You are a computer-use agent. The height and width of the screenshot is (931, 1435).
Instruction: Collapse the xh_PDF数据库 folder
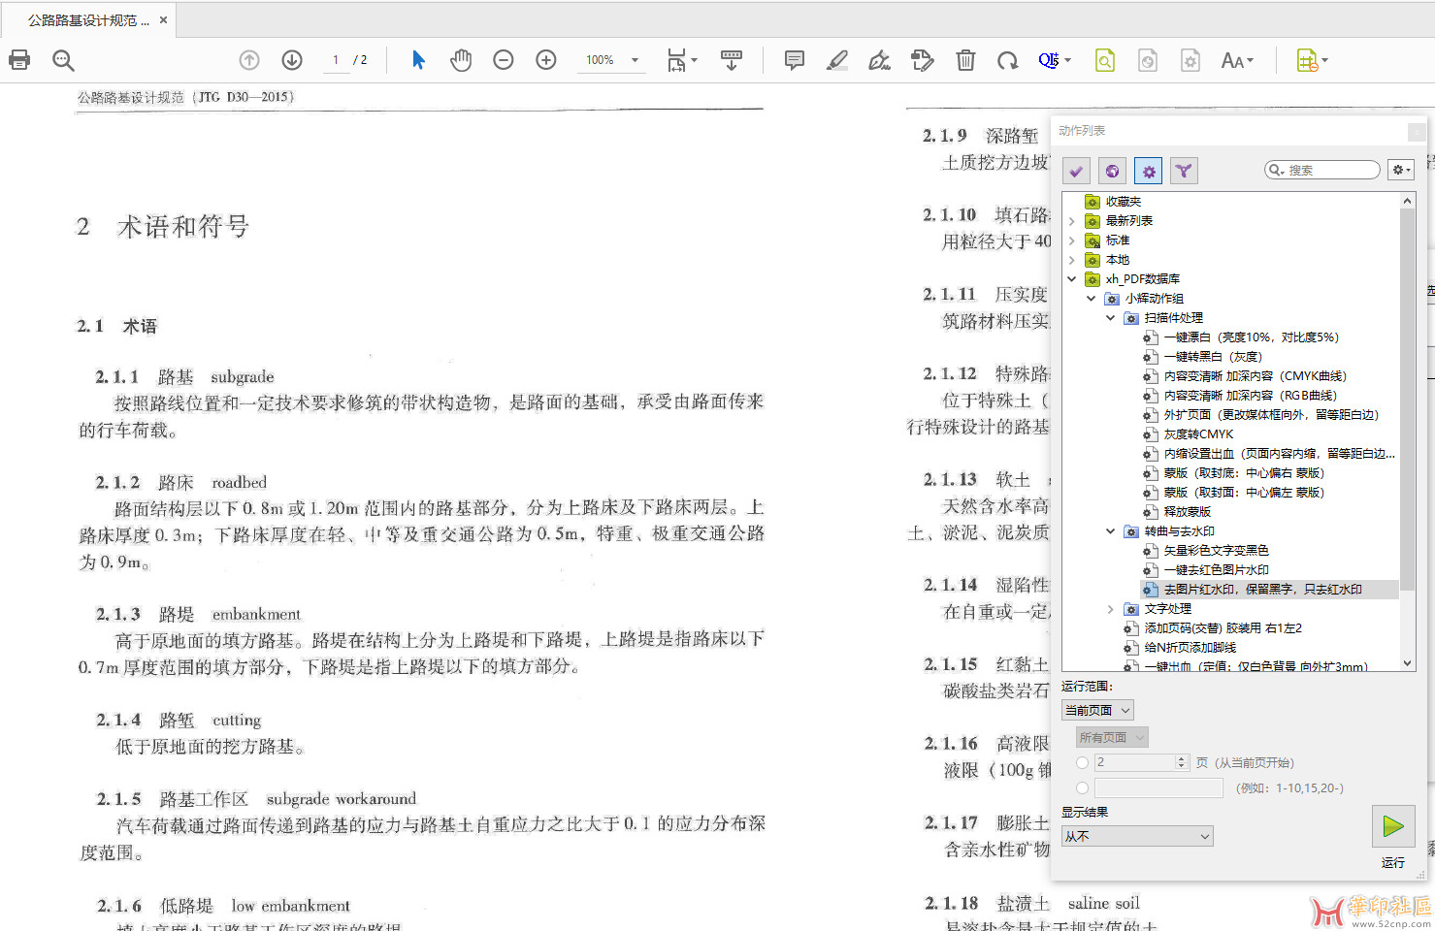click(1072, 279)
